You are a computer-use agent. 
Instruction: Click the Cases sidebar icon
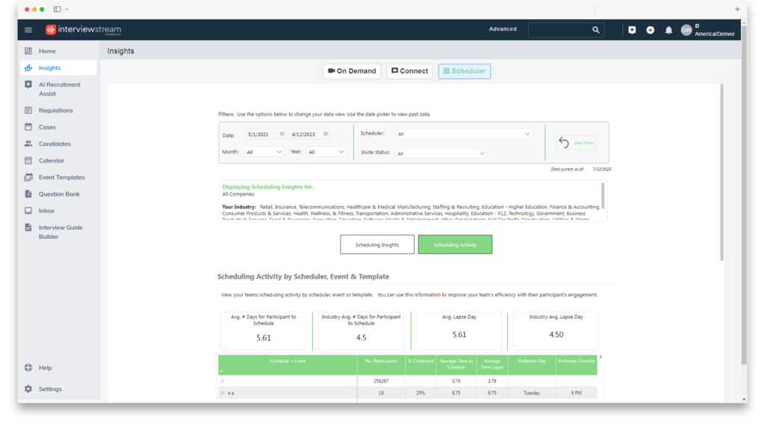[x=28, y=127]
